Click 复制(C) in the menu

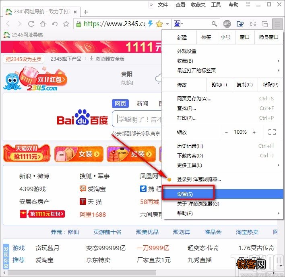(x=245, y=85)
